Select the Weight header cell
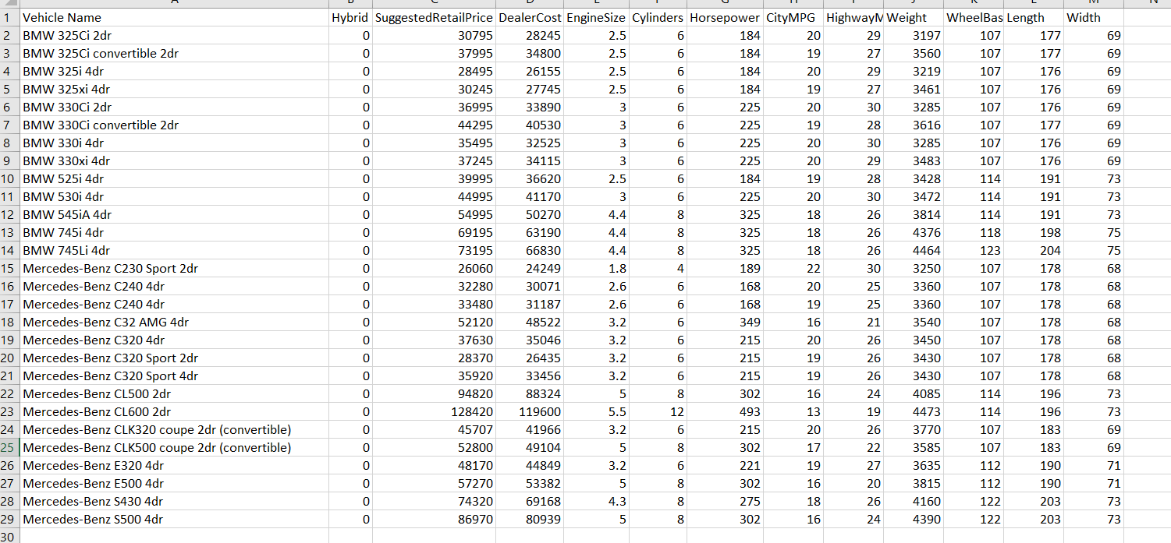Screen dimensions: 1171x543 [914, 17]
